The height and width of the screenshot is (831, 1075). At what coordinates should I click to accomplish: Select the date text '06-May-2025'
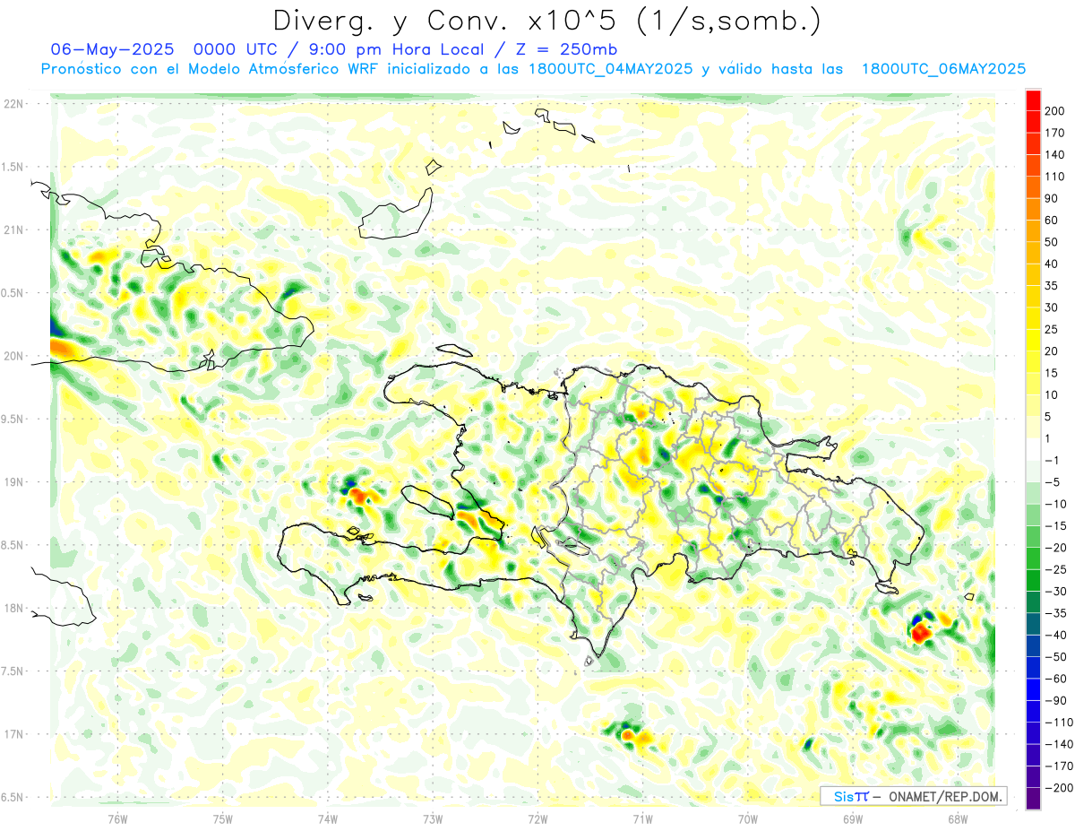point(112,49)
